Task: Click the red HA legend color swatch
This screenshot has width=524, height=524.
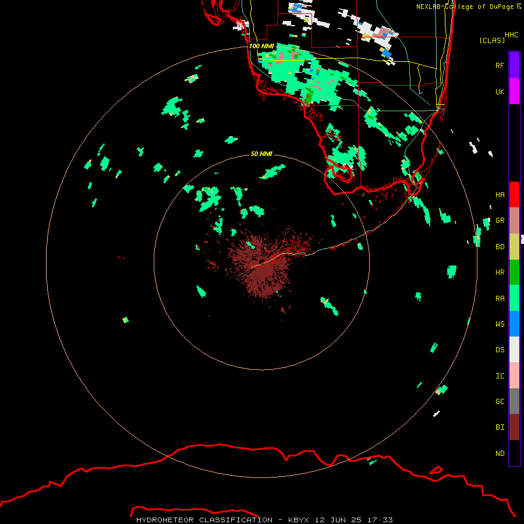Action: click(514, 194)
